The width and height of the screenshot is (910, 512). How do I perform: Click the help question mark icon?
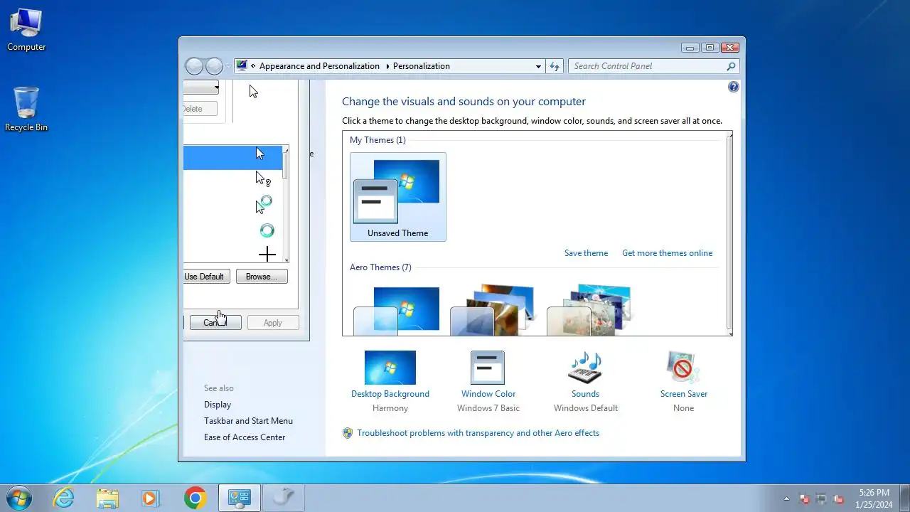[x=734, y=87]
